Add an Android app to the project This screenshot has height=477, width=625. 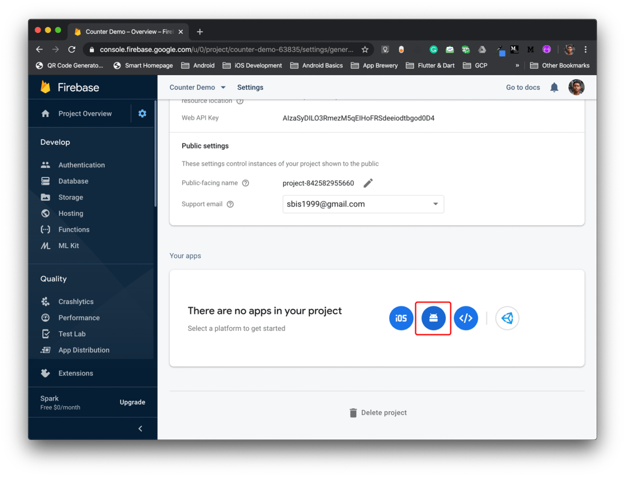pos(433,318)
